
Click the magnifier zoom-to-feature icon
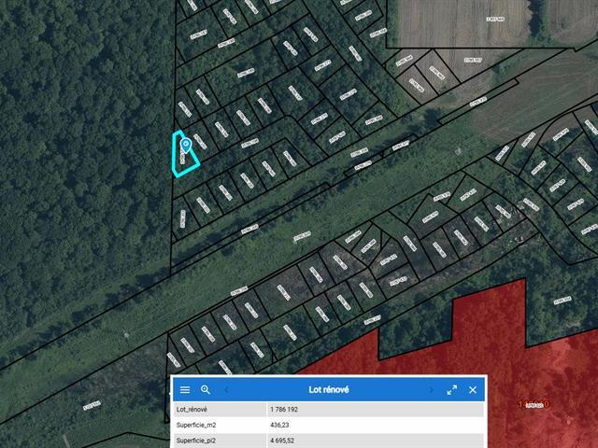(x=206, y=389)
